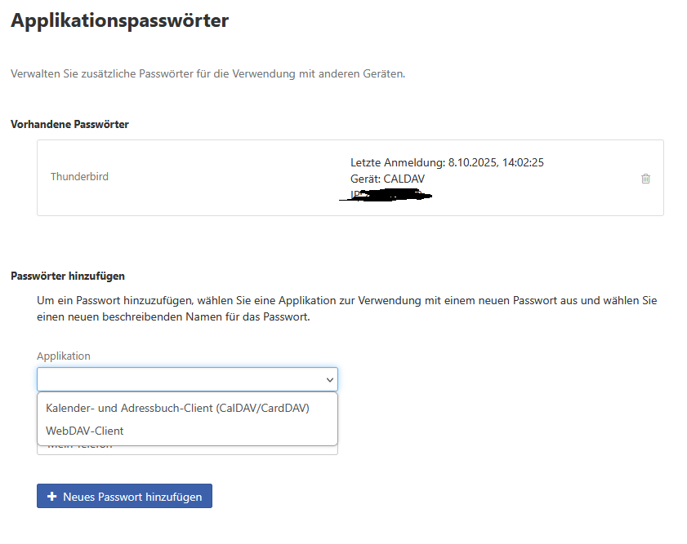Click the Vorhandene Passwörter section heading
687x544 pixels.
coord(69,124)
